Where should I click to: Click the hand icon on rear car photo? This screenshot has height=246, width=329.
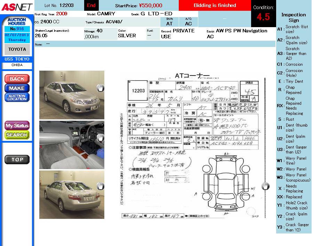[100, 186]
